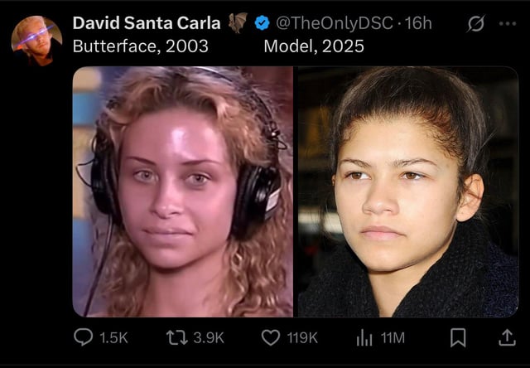
Task: Like the post with the heart icon
Action: (271, 337)
